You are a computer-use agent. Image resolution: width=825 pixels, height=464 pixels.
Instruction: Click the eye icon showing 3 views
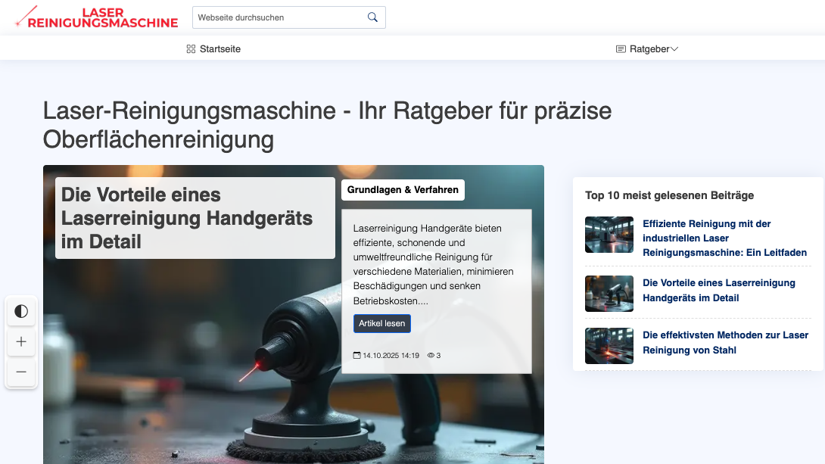pyautogui.click(x=429, y=354)
